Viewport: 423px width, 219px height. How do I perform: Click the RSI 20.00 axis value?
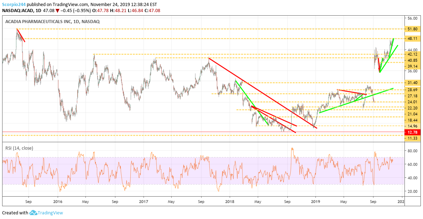(x=412, y=191)
